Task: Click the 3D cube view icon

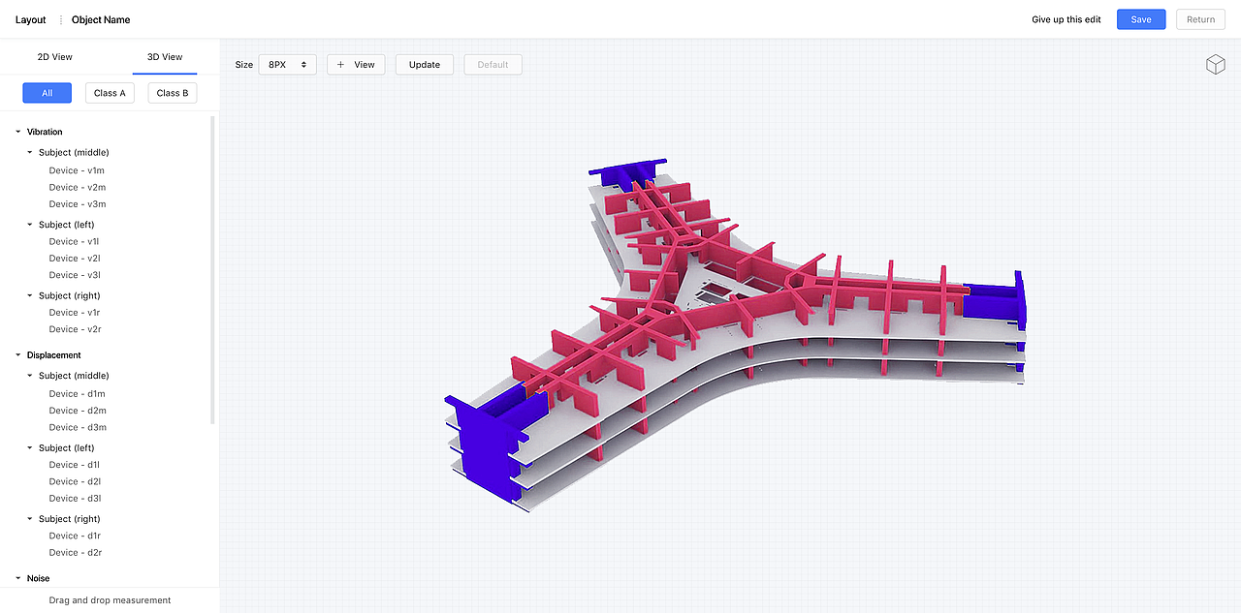Action: pos(1215,64)
